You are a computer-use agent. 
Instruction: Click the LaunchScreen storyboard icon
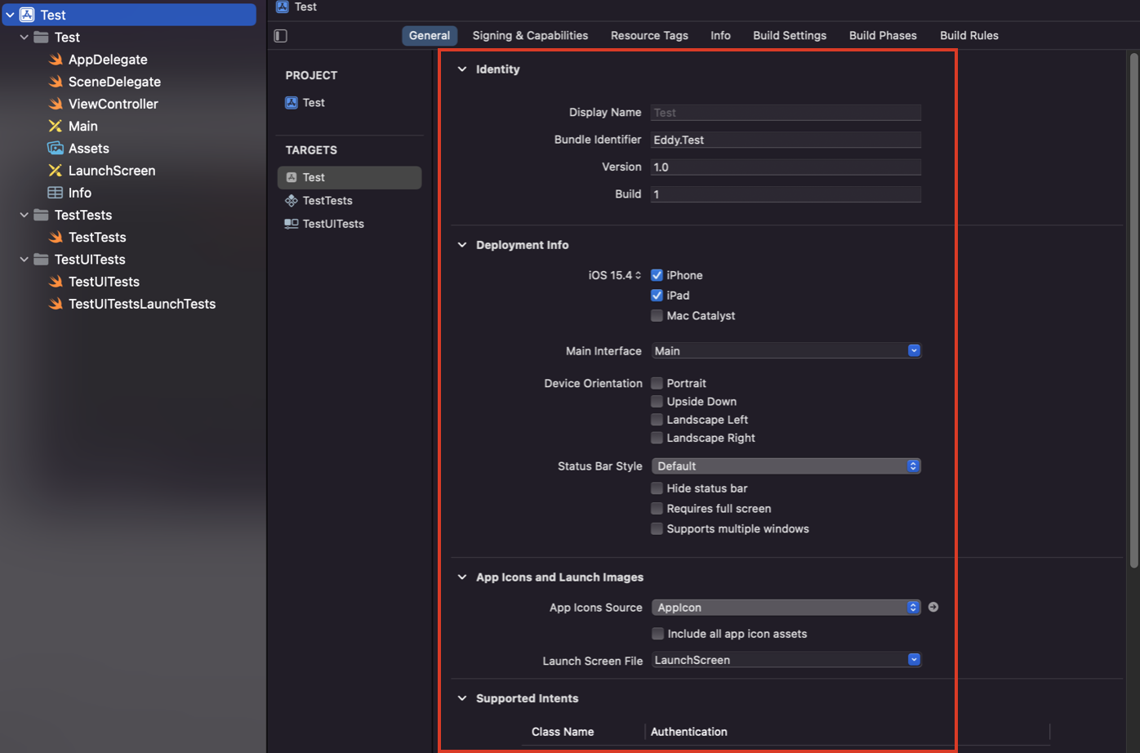pyautogui.click(x=56, y=170)
